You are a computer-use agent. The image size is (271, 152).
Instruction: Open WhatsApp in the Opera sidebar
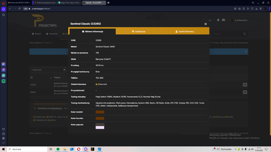tap(4, 75)
